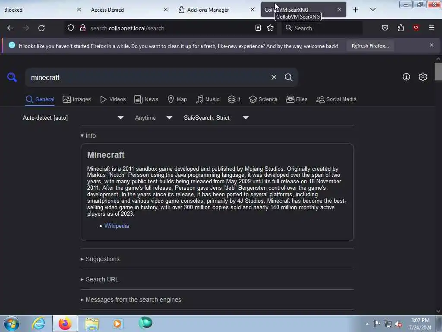
Task: Go back with the browser back arrow
Action: (10, 28)
